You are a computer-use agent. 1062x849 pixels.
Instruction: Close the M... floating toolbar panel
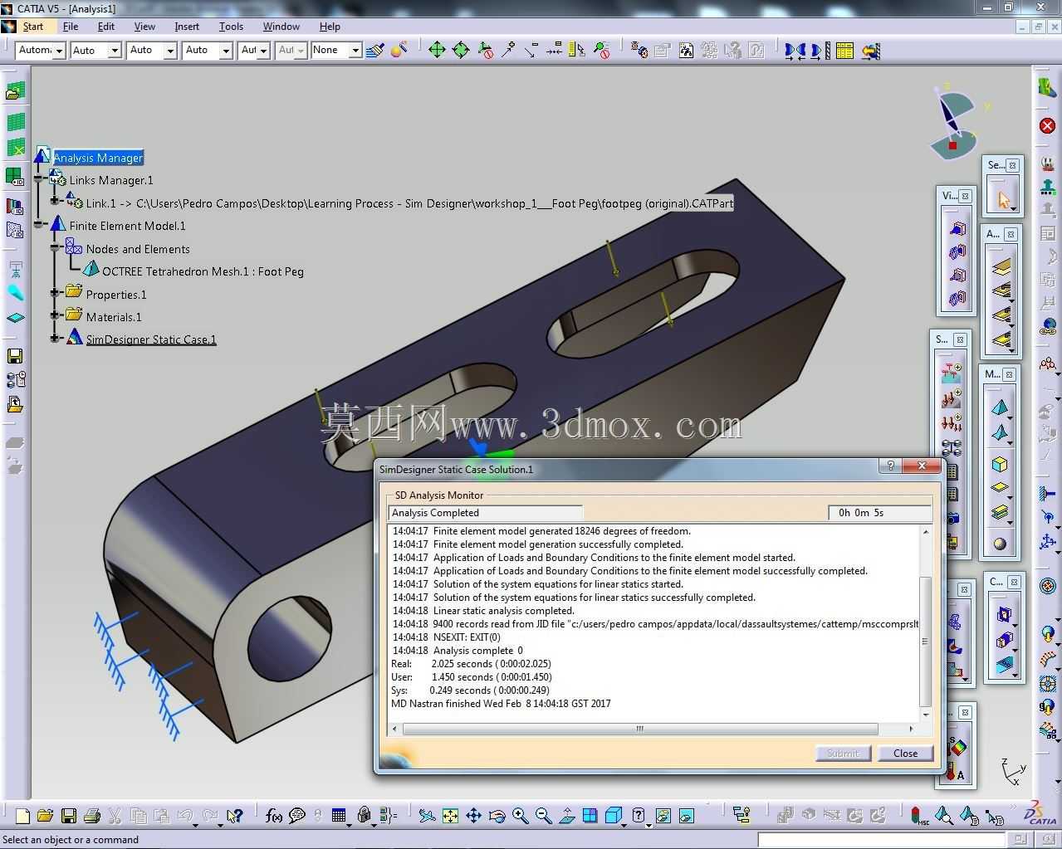tap(1009, 374)
